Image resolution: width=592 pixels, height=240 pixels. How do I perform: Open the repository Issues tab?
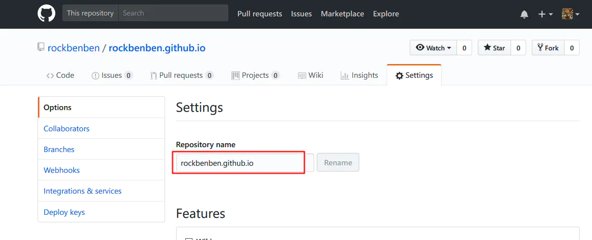[111, 75]
